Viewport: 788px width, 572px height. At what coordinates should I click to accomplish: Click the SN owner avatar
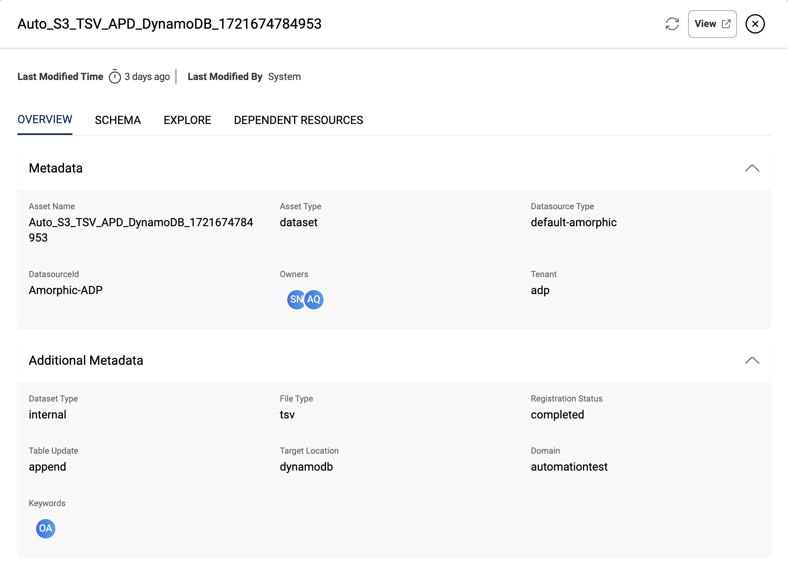(295, 299)
